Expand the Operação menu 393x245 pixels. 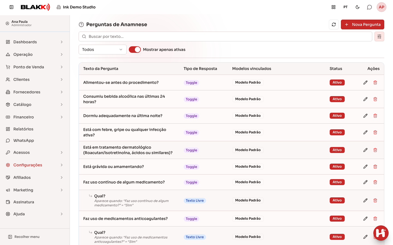tap(35, 54)
